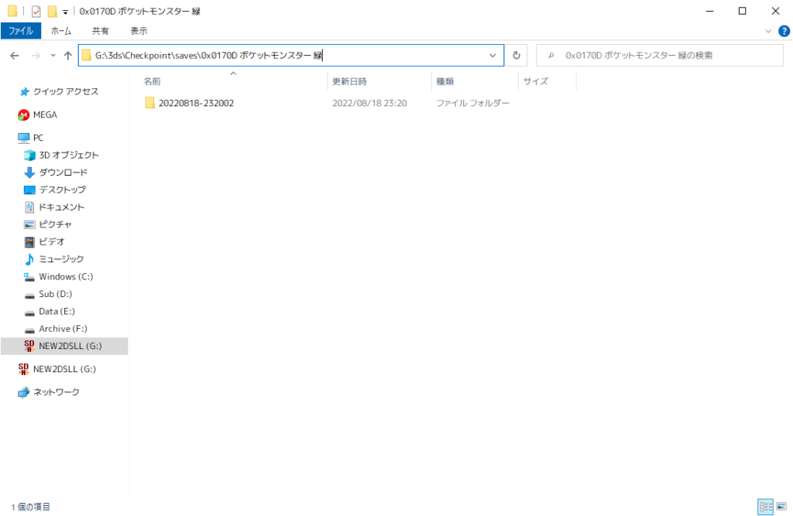This screenshot has width=793, height=516.
Task: Refresh the current folder view
Action: point(517,56)
